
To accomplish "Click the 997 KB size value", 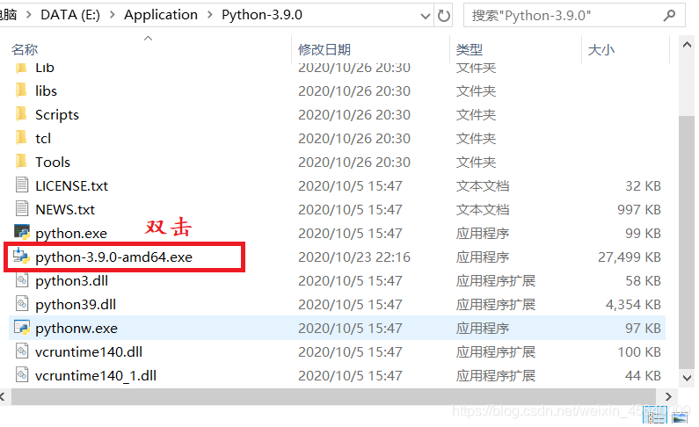I will click(x=639, y=209).
